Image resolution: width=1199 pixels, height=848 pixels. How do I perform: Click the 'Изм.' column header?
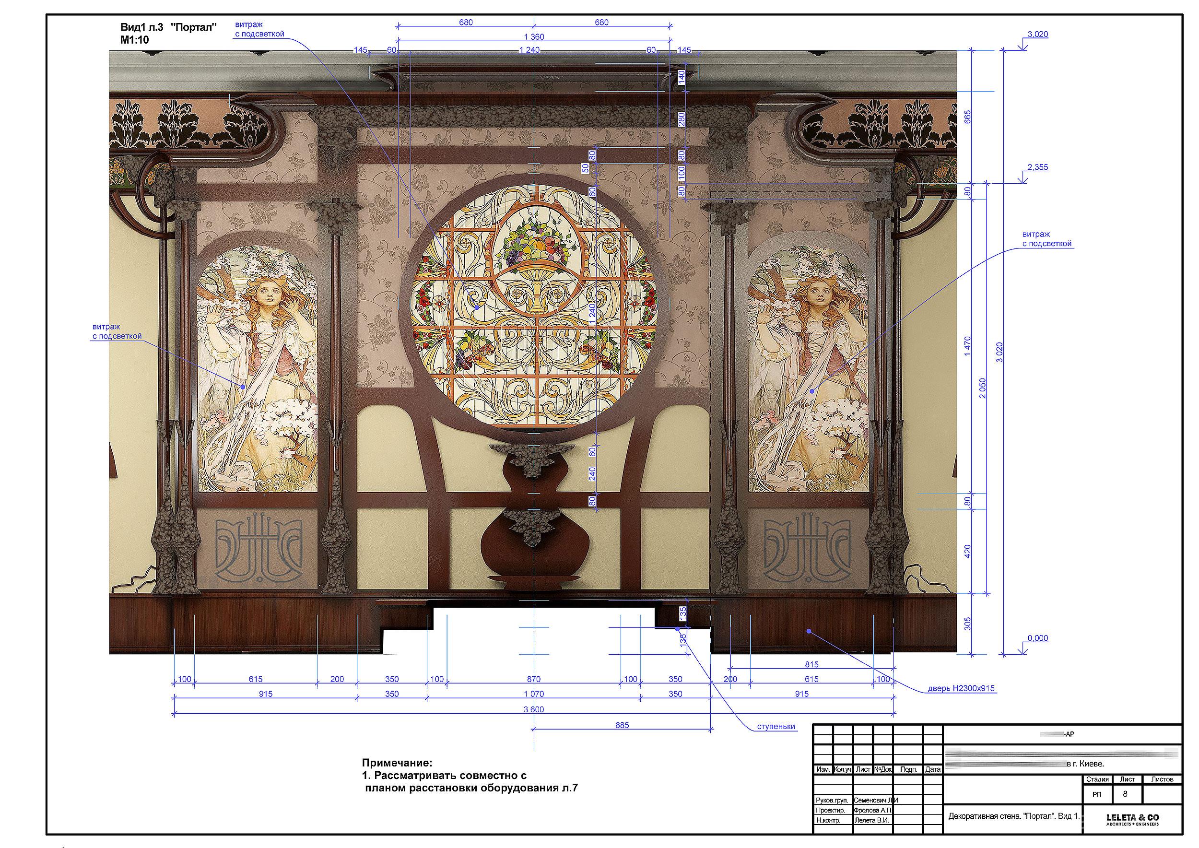(x=823, y=770)
